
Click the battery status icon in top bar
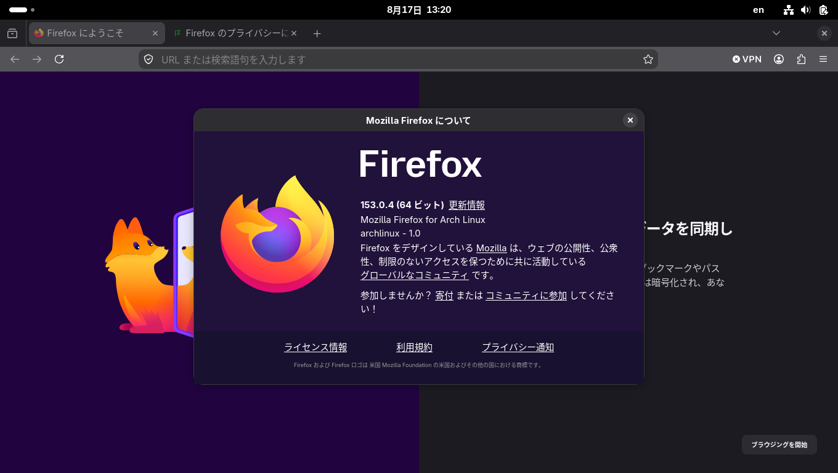(823, 10)
